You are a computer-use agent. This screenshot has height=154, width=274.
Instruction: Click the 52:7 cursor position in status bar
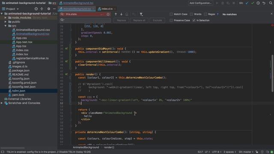[x=200, y=152]
